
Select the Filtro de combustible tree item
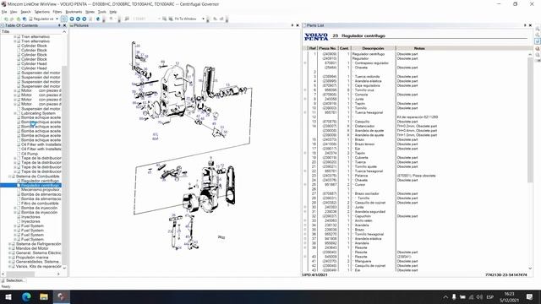click(x=40, y=204)
